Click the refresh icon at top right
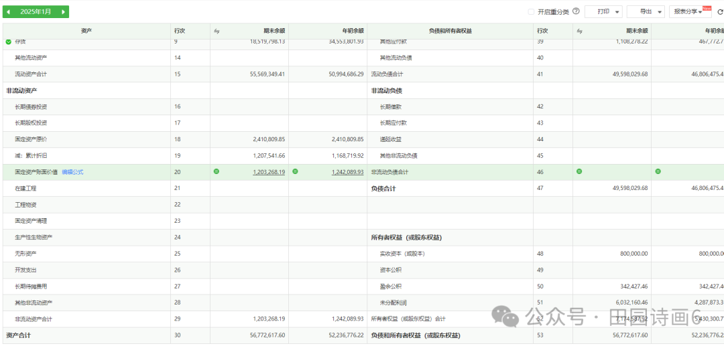The image size is (724, 346). coord(720,12)
